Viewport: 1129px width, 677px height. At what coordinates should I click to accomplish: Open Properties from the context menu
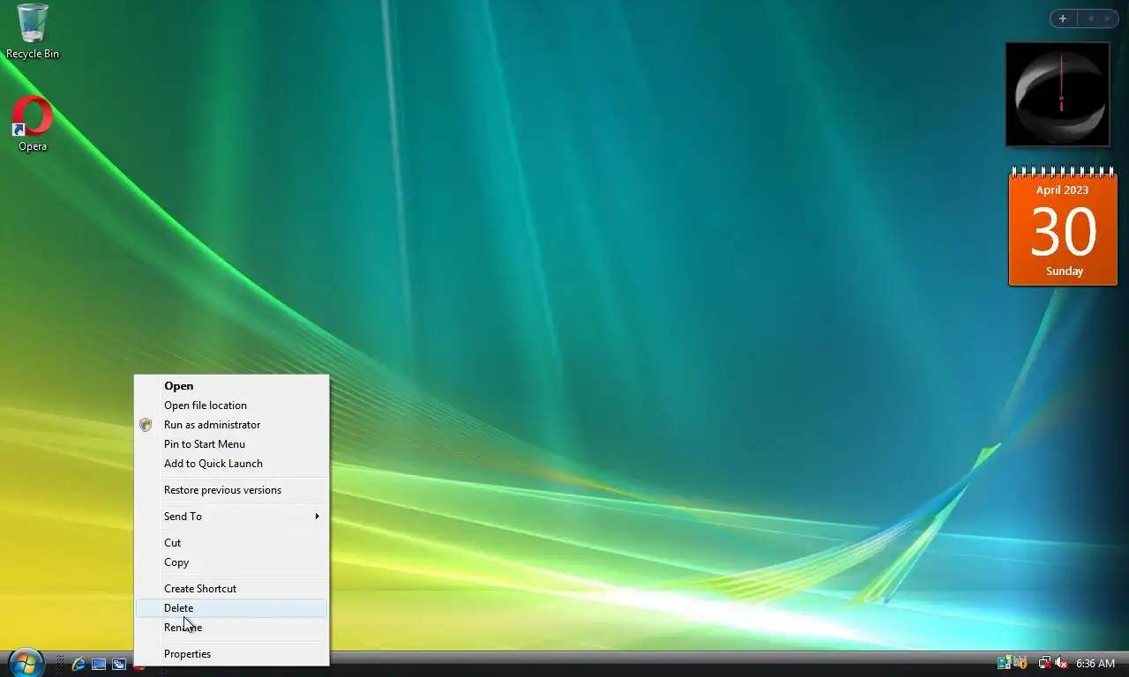click(231, 654)
